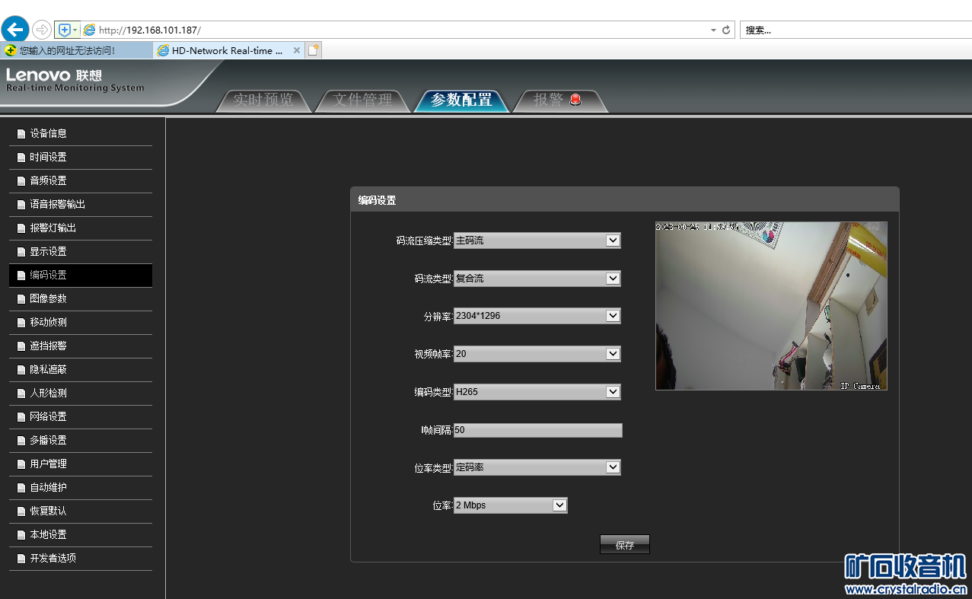
Task: Click the Lenovo 联想 logo
Action: pyautogui.click(x=54, y=75)
